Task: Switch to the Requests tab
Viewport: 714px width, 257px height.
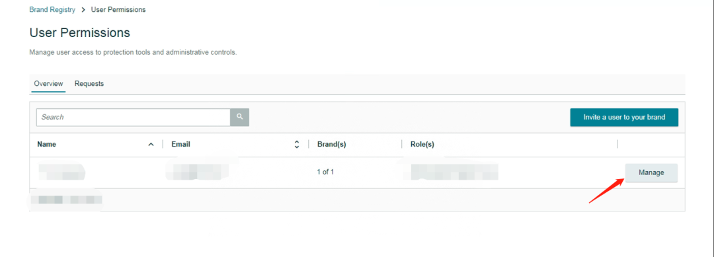Action: click(x=89, y=84)
